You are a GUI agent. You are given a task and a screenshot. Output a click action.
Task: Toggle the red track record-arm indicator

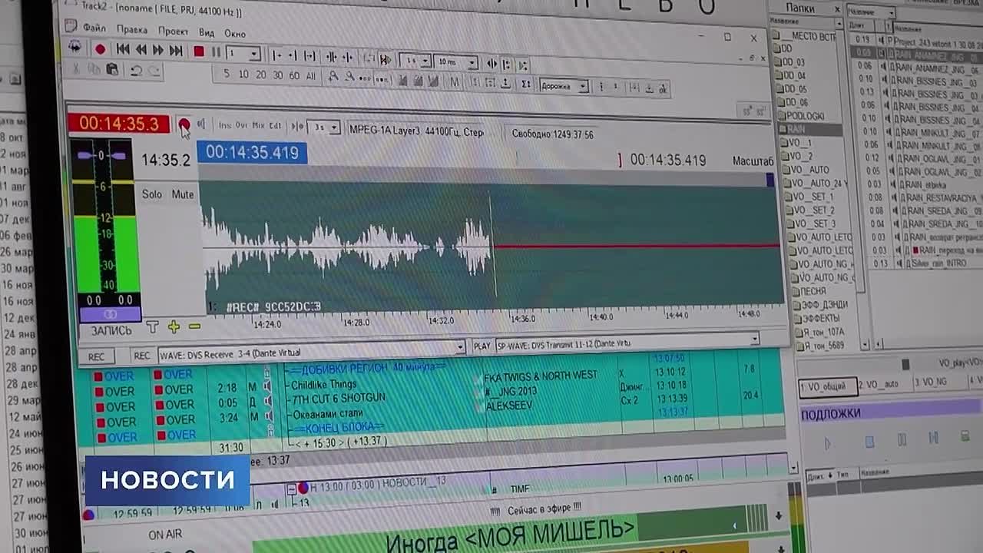tap(184, 124)
